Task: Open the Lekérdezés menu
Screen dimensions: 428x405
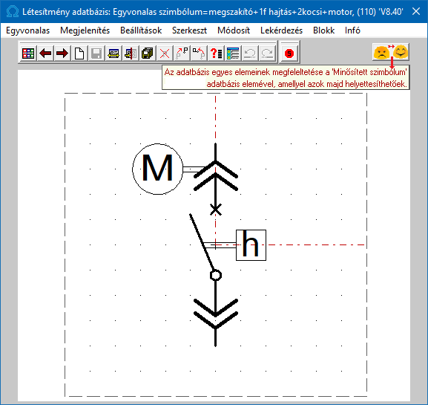Action: 281,30
